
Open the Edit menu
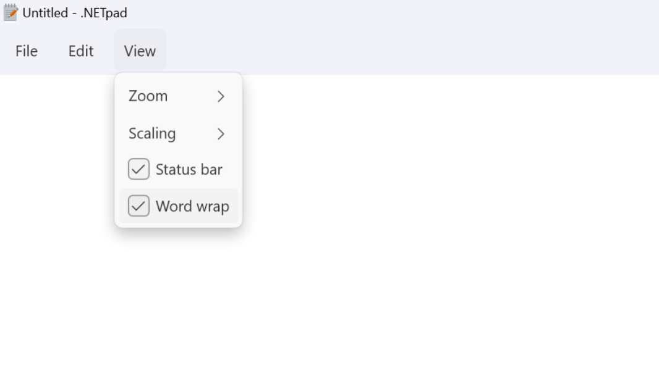click(x=80, y=51)
